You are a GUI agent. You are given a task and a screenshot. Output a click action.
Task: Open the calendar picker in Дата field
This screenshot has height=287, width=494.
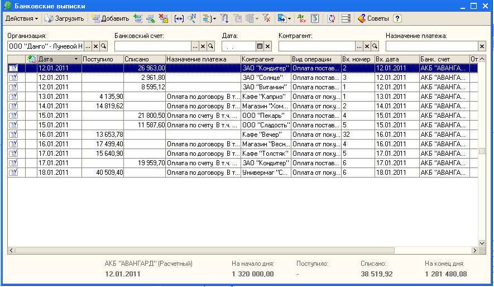(x=260, y=46)
